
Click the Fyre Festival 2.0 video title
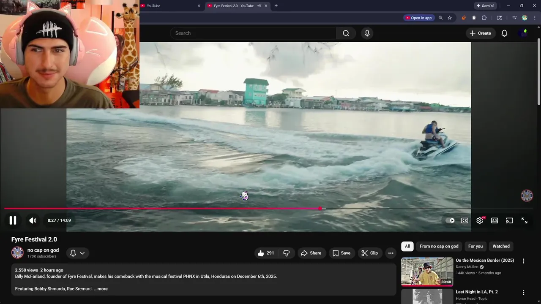click(34, 239)
